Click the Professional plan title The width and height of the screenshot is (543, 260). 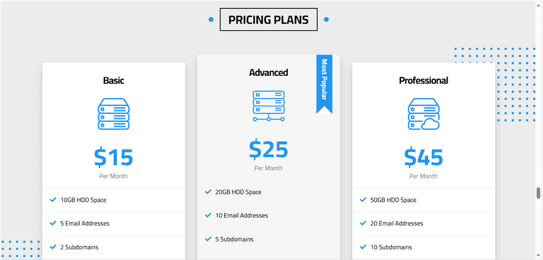[x=423, y=80]
